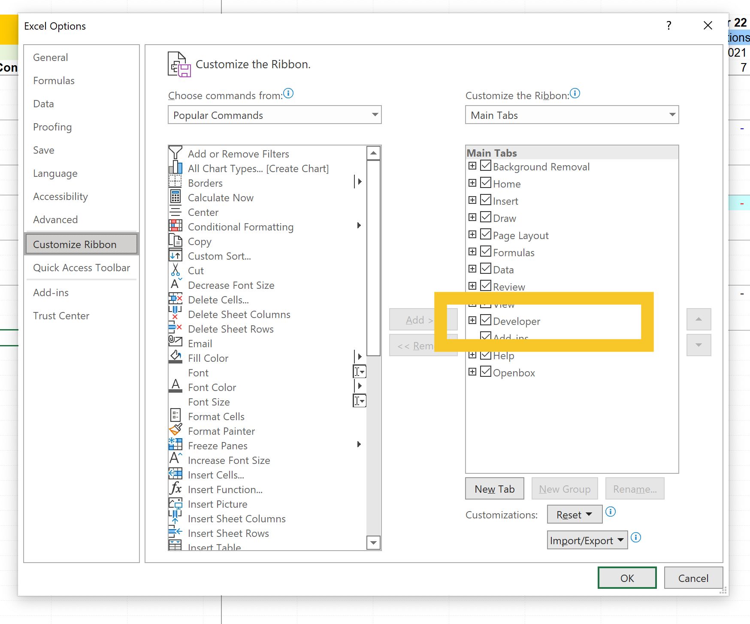Click the Fill Color bucket icon
The width and height of the screenshot is (750, 624).
click(x=176, y=357)
